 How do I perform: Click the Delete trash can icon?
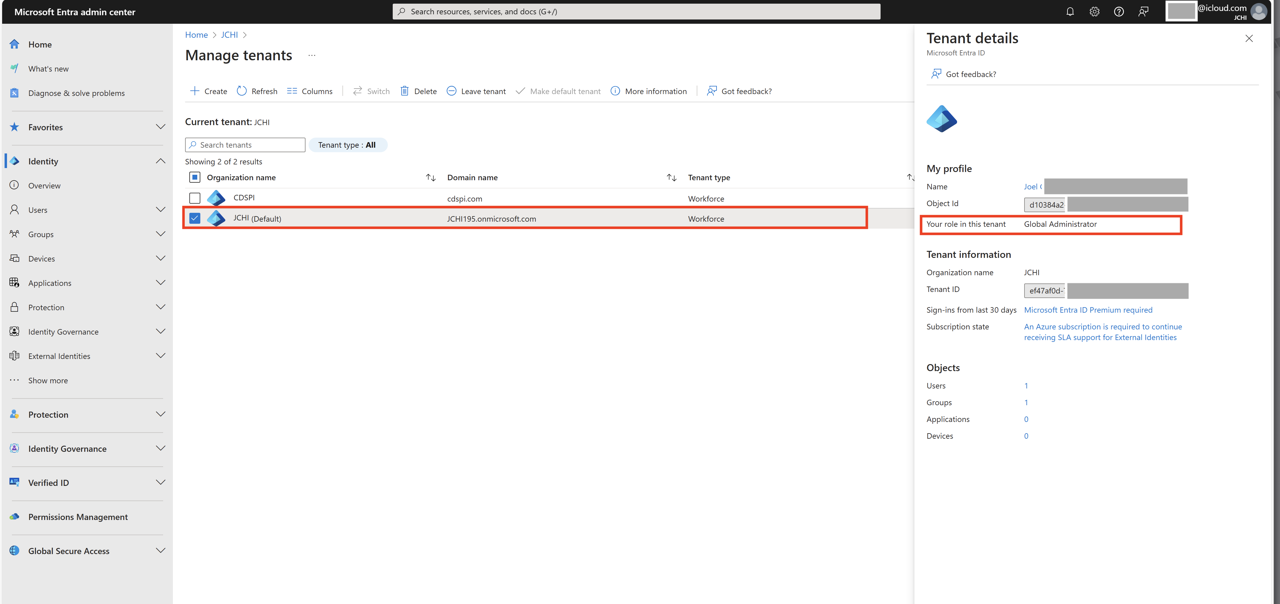[405, 91]
